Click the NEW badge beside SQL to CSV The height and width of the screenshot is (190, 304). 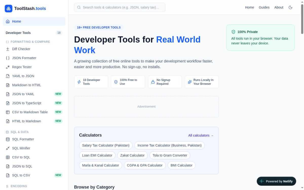pos(58,175)
